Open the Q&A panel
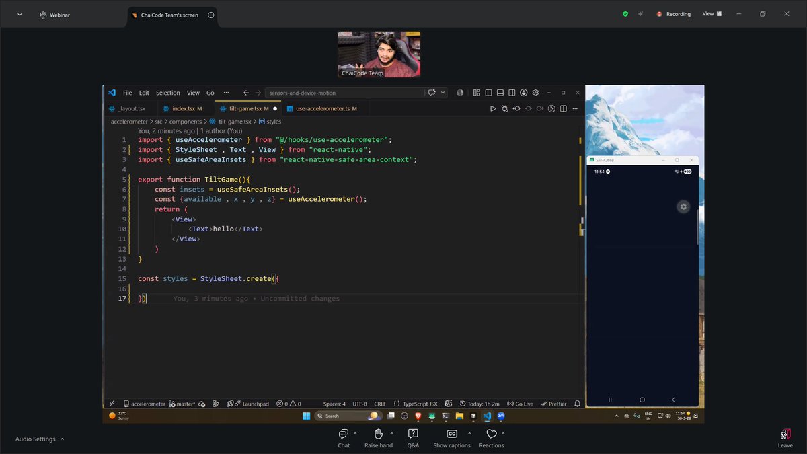Image resolution: width=807 pixels, height=454 pixels. pos(413,438)
